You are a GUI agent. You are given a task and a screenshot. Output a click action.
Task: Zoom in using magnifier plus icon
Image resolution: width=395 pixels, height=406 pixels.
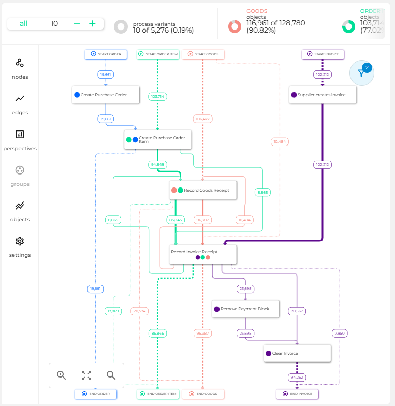[x=61, y=375]
